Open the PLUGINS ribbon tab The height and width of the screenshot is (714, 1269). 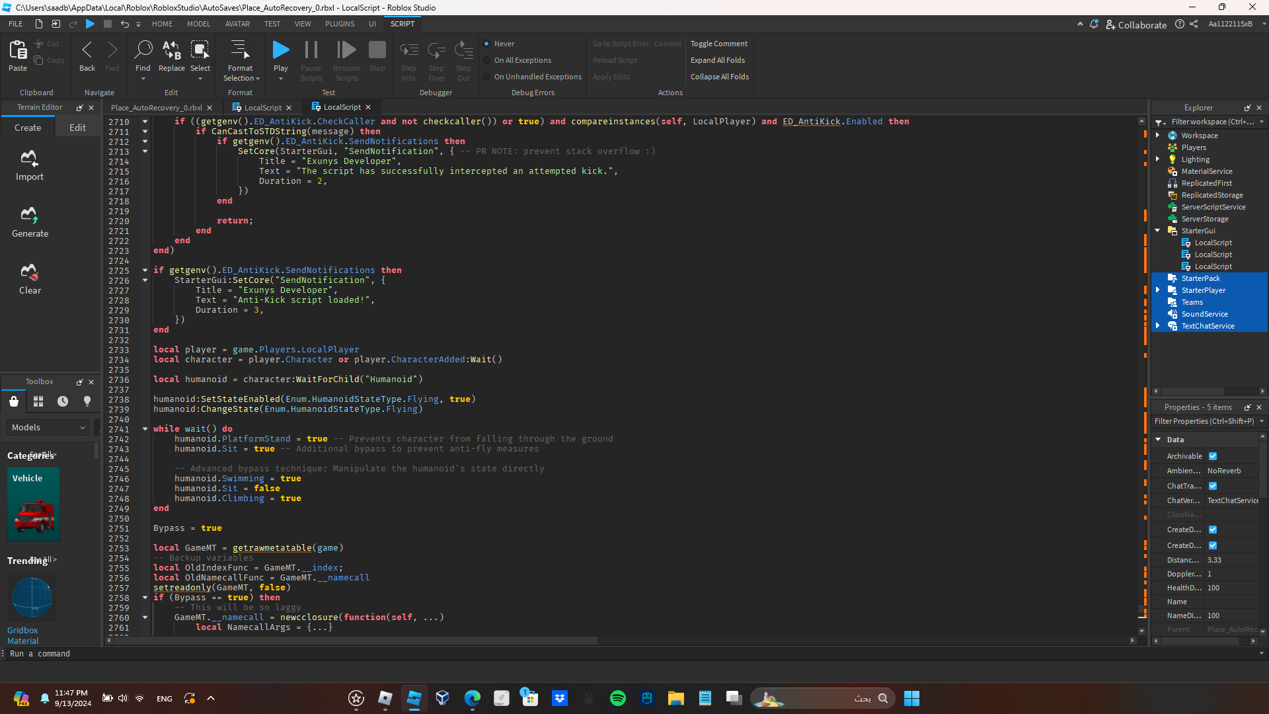coord(340,24)
